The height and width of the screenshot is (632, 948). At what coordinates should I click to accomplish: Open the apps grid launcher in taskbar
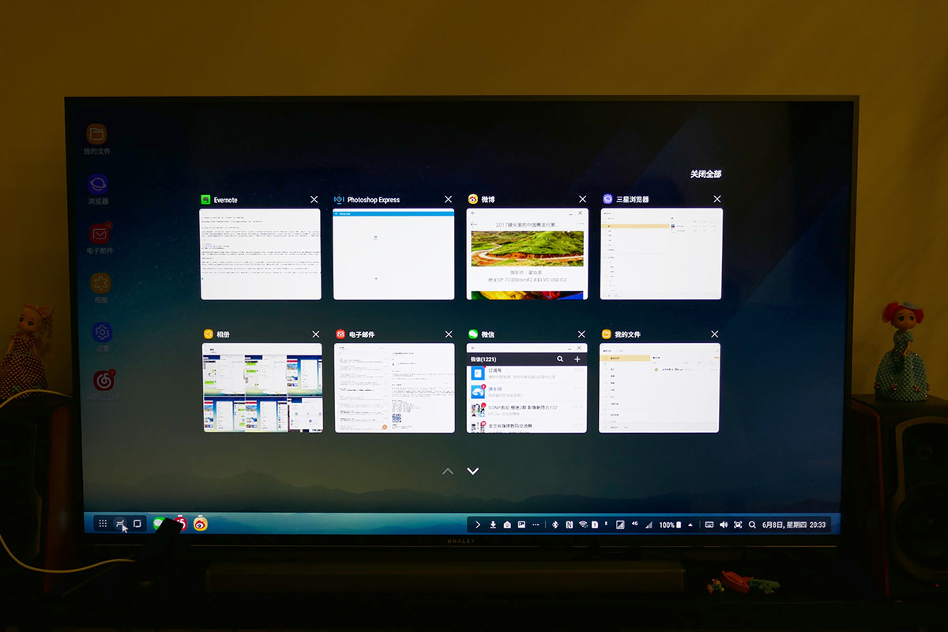(x=103, y=523)
